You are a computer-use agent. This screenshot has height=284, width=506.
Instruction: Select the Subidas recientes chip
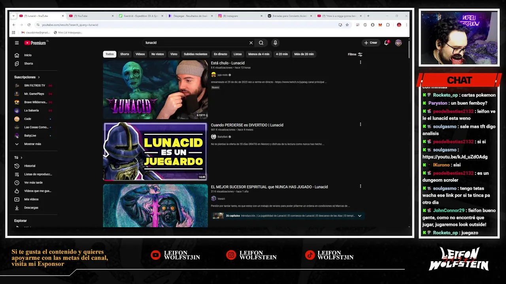[195, 54]
